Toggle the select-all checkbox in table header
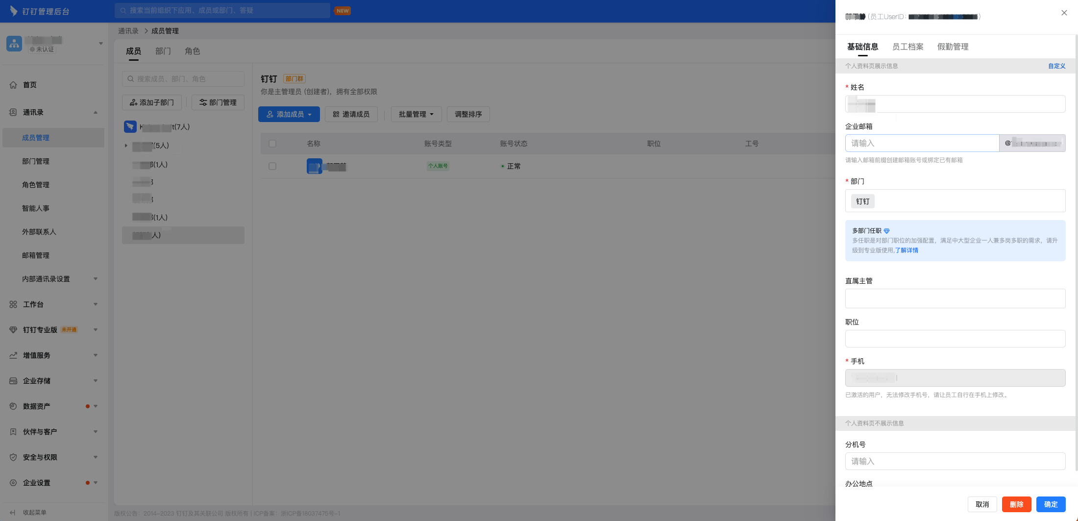1078x521 pixels. (x=272, y=144)
